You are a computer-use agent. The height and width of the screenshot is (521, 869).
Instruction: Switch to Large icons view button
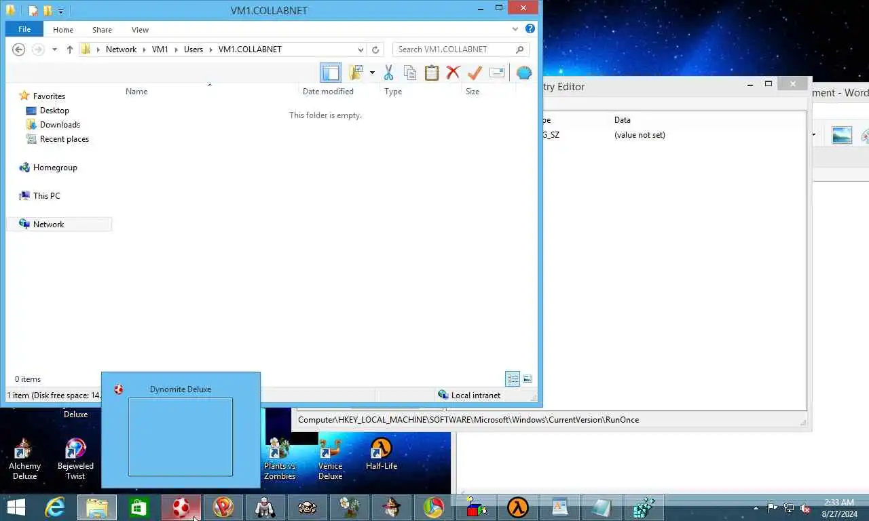(x=528, y=379)
